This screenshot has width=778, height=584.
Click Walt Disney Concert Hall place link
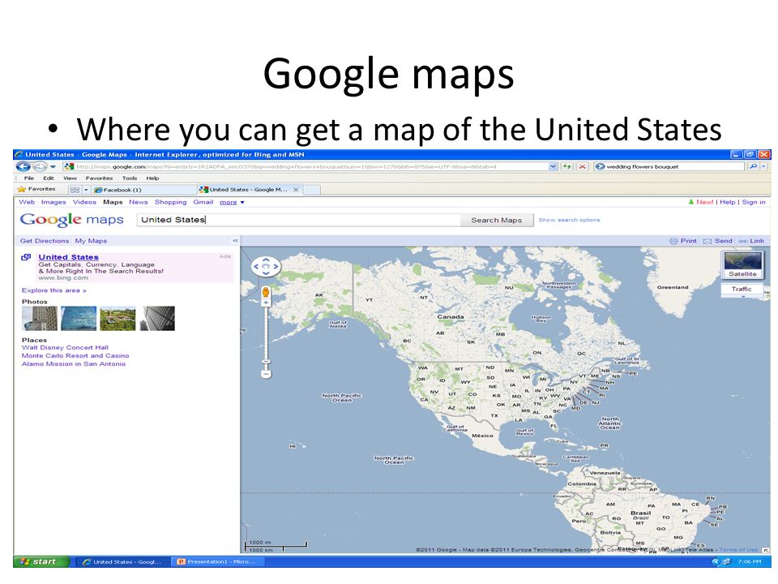point(65,348)
